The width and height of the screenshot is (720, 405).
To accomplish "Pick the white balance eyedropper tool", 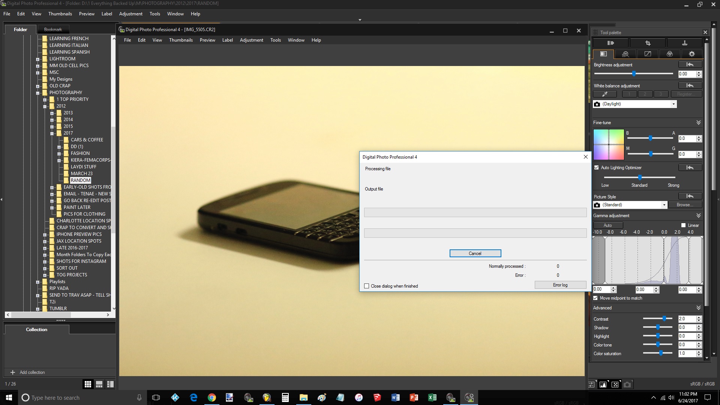I will pyautogui.click(x=605, y=94).
